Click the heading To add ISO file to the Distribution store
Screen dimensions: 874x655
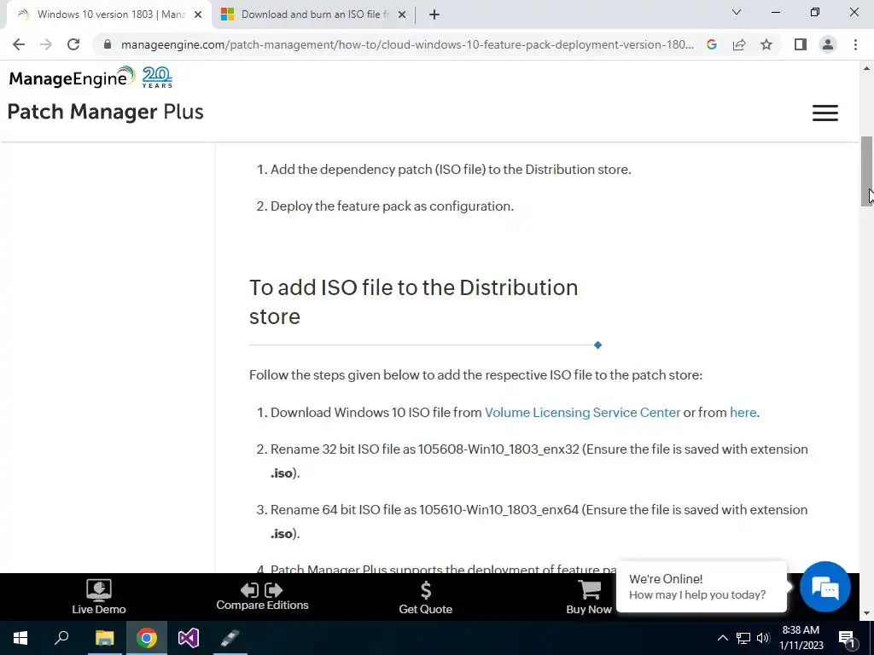(x=414, y=301)
